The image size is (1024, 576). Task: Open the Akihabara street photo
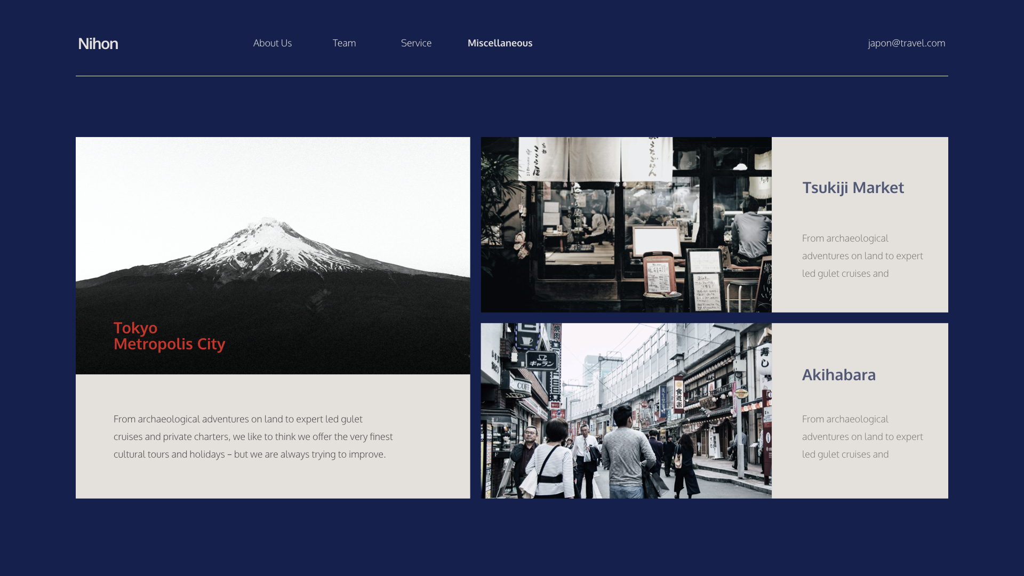[x=626, y=411]
